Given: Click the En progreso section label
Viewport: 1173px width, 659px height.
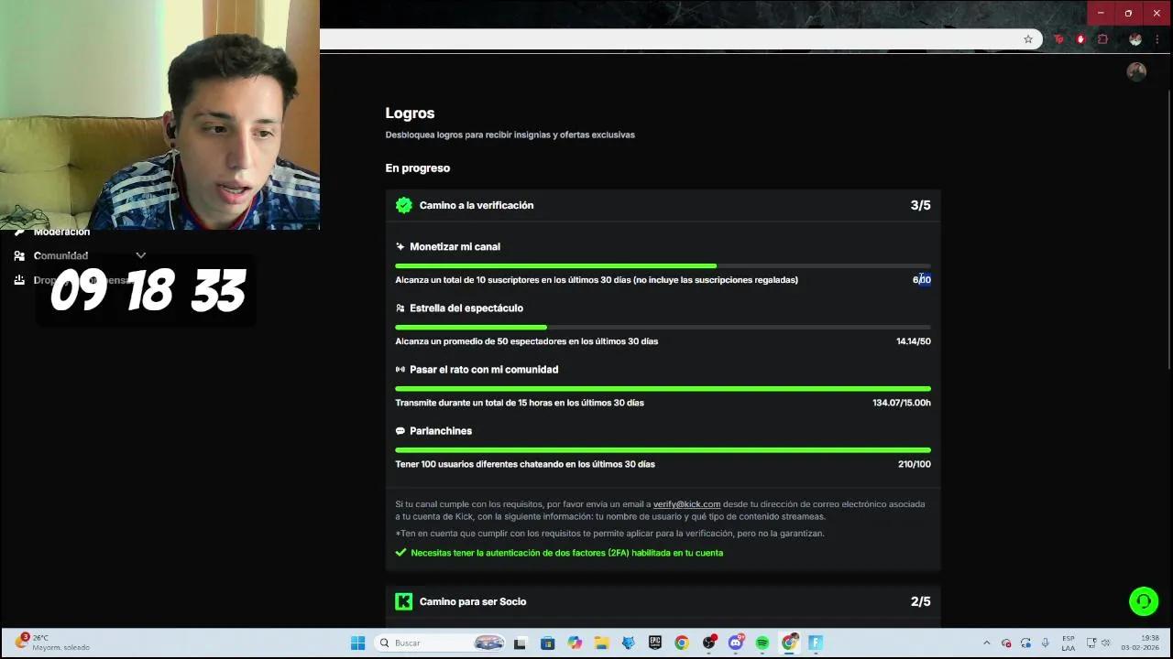Looking at the screenshot, I should pos(417,168).
